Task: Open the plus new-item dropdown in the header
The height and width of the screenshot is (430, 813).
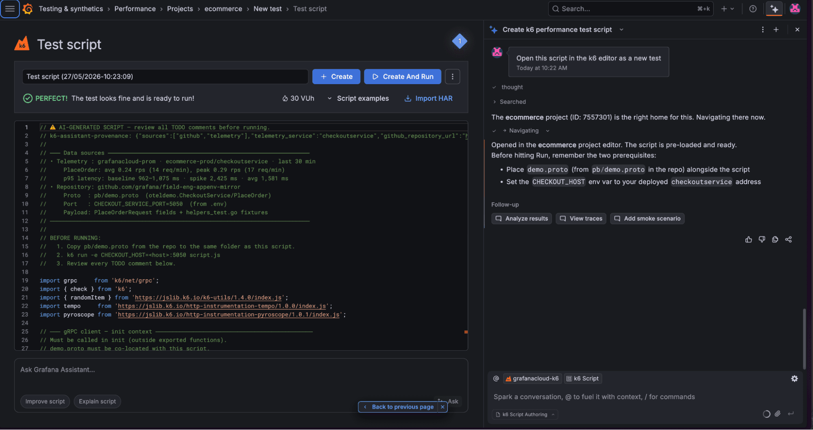Action: click(727, 9)
